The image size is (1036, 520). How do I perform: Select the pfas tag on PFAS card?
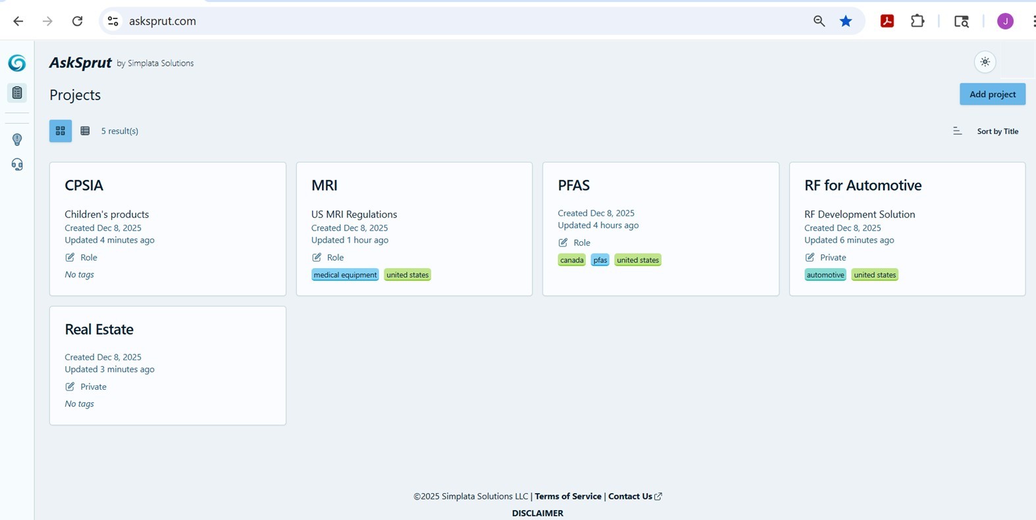point(600,260)
